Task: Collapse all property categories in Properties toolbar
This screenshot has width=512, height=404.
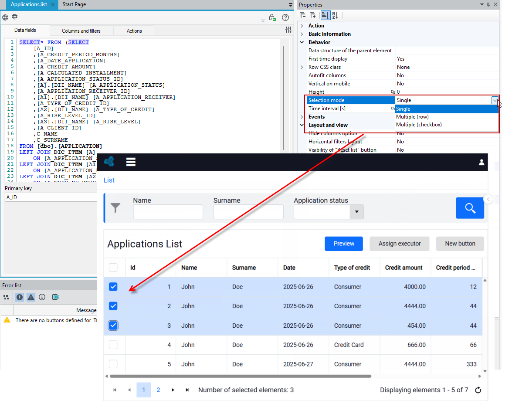Action: tap(303, 15)
